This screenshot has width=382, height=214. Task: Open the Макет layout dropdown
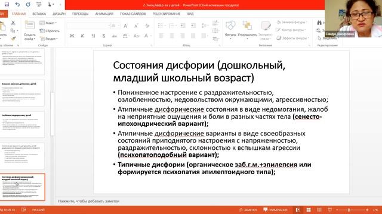pyautogui.click(x=48, y=23)
